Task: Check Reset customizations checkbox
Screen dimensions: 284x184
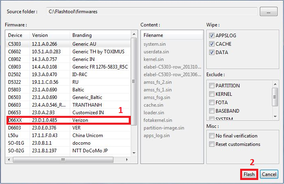Action: (x=212, y=144)
